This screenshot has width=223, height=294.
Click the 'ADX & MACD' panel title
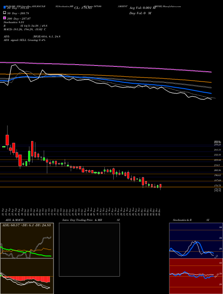point(14,220)
